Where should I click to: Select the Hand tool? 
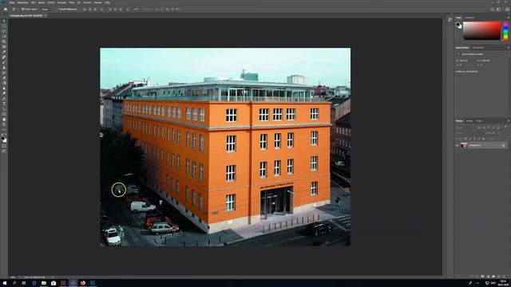tap(4, 120)
